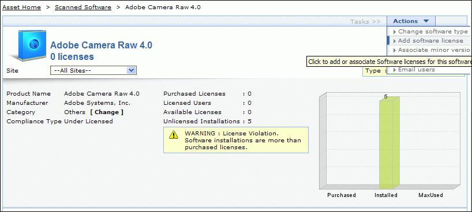Click the Licensed Users label
This screenshot has height=212, width=472.
coord(187,103)
